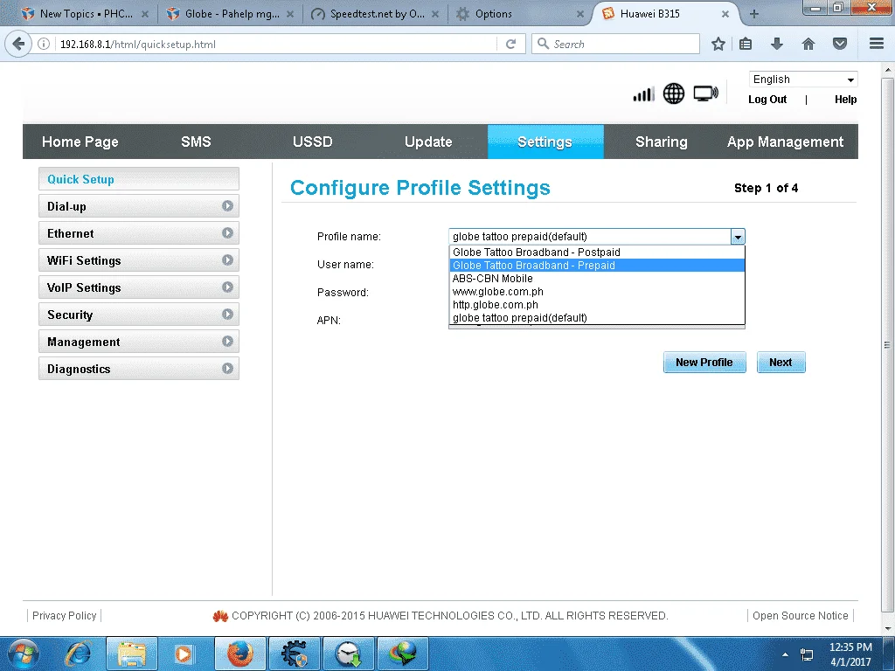The height and width of the screenshot is (671, 895).
Task: Open File Explorer from taskbar
Action: 132,654
